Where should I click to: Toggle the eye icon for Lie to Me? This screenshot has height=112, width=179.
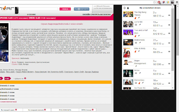coord(169,25)
